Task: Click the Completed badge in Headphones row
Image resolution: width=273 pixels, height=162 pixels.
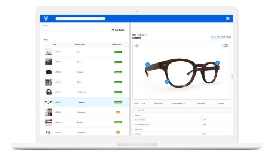Action: point(118,92)
